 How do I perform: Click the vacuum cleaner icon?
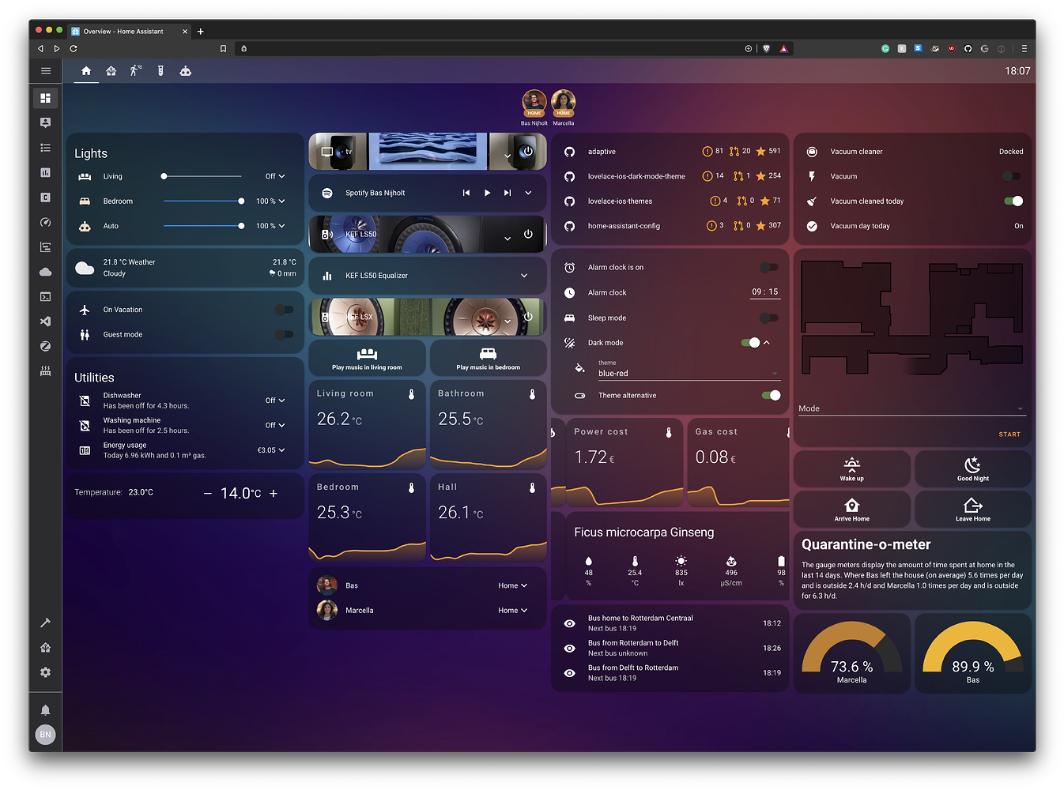point(811,151)
